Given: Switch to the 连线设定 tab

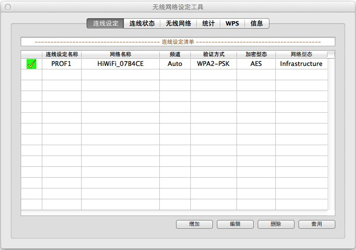Looking at the screenshot, I should click(105, 24).
